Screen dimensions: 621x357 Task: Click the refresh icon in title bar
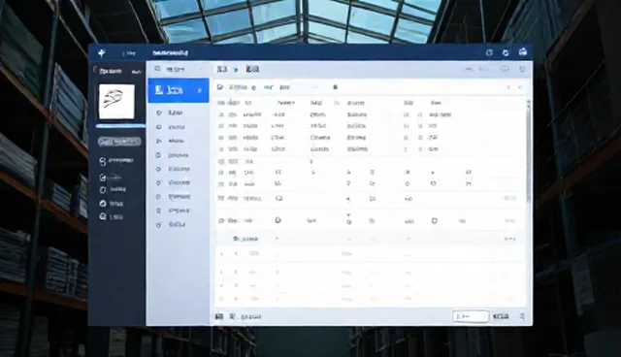tap(506, 52)
